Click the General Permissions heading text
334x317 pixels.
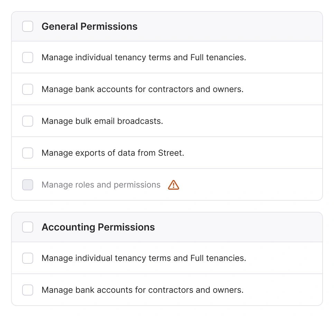pyautogui.click(x=90, y=27)
